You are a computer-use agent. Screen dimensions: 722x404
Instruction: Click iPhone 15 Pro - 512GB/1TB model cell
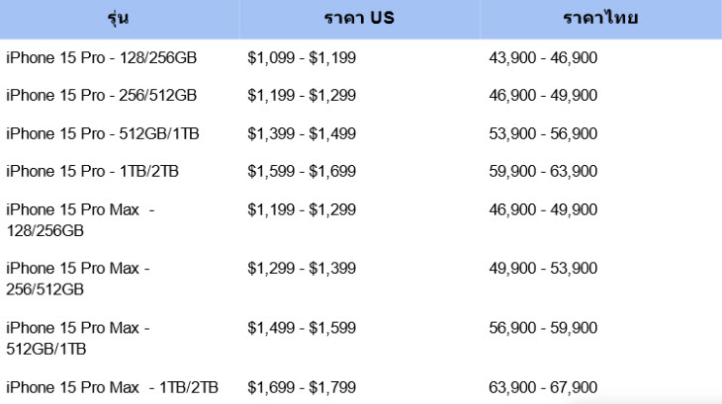[x=102, y=133]
